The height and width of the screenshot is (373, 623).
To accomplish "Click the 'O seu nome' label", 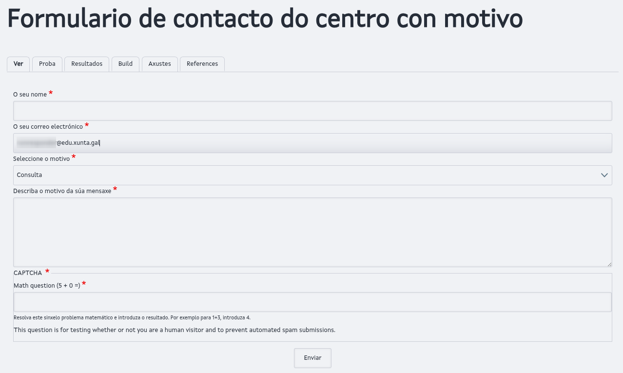I will pyautogui.click(x=30, y=95).
